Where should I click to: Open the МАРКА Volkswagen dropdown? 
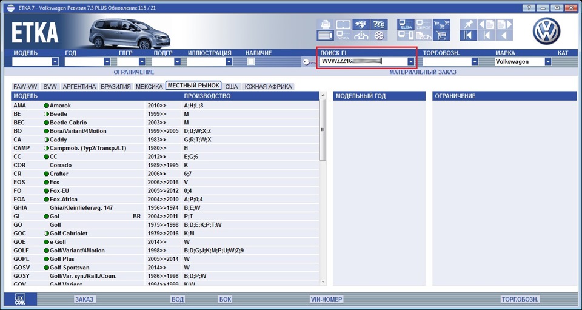pos(548,62)
